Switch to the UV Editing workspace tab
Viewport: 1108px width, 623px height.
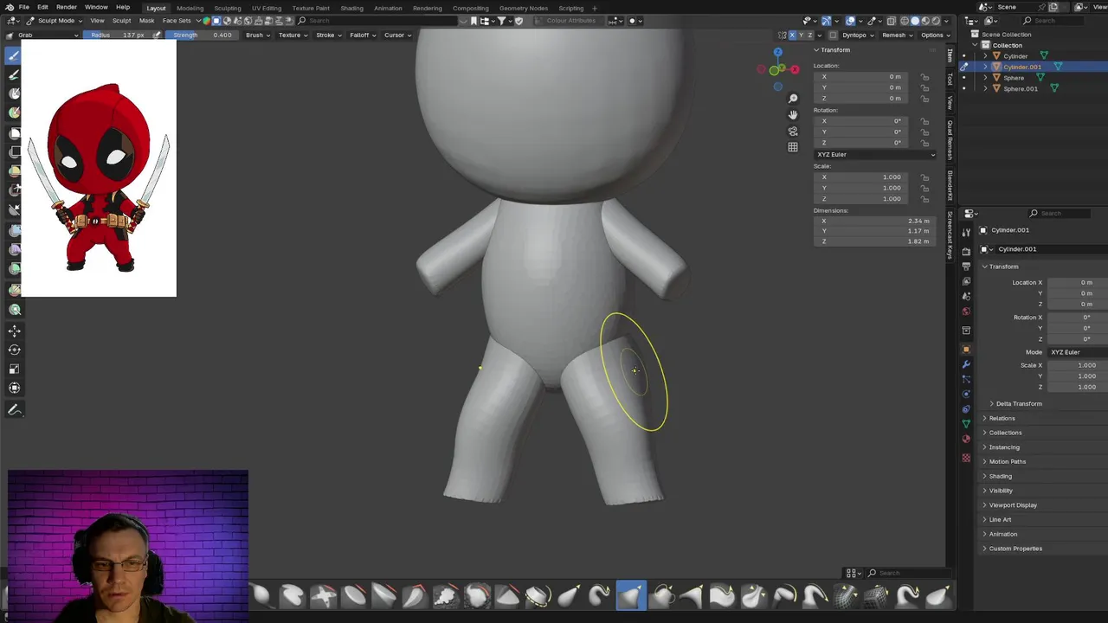[267, 8]
